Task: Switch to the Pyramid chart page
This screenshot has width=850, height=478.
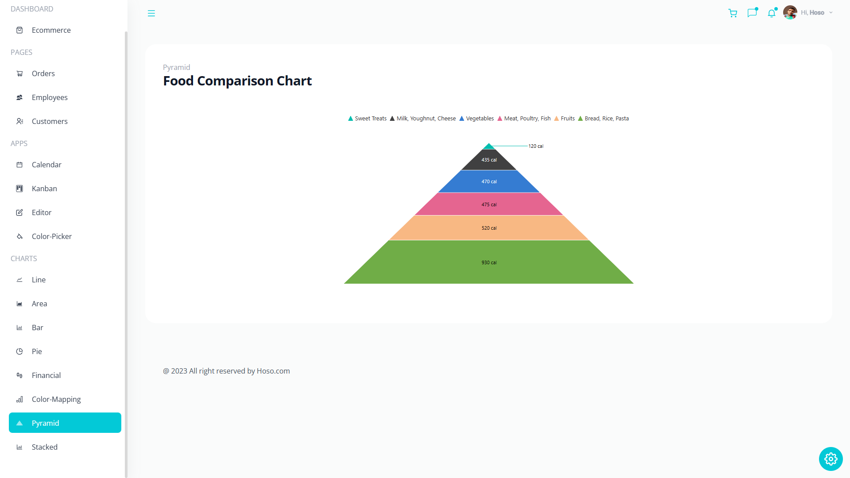Action: 46,423
